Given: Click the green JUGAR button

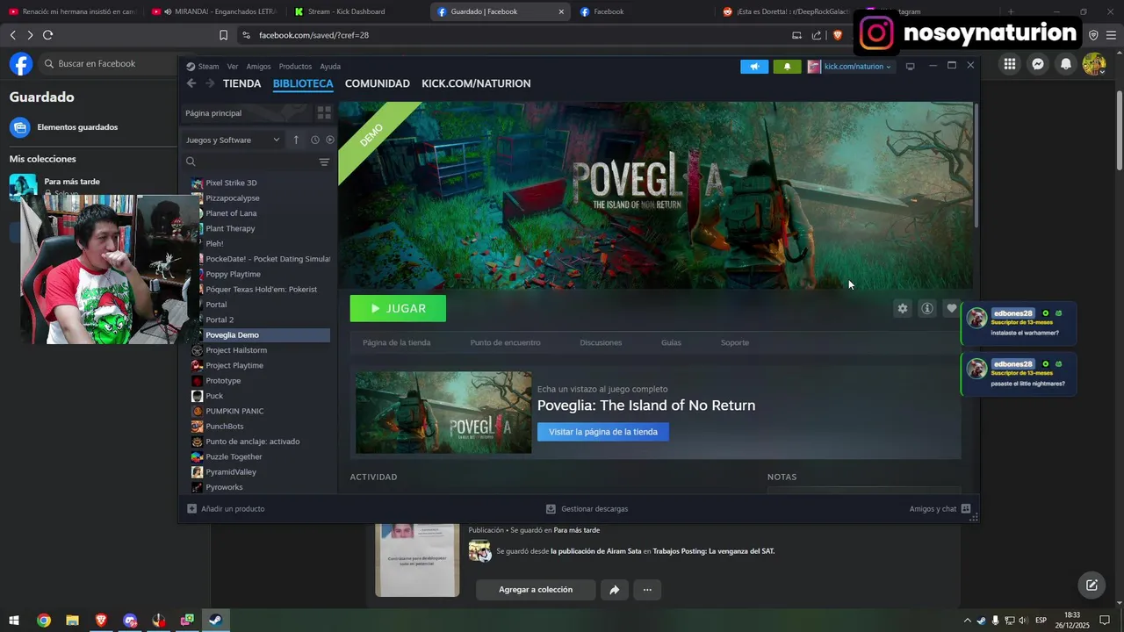Looking at the screenshot, I should click(398, 309).
